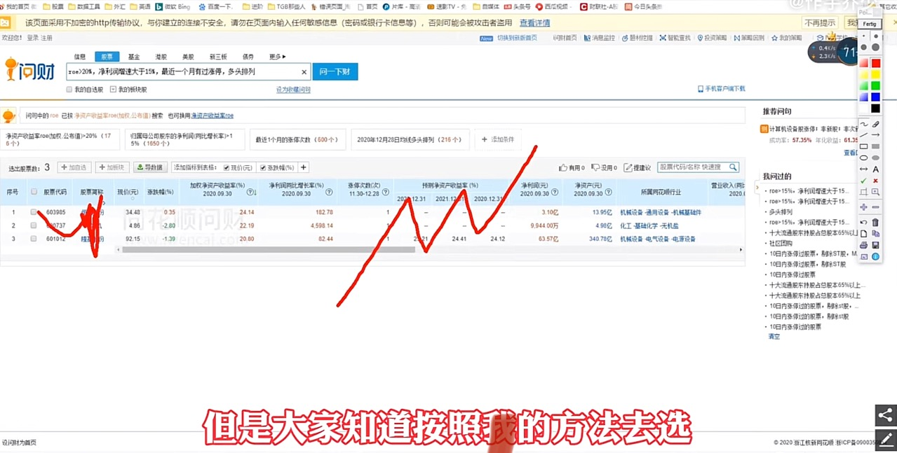The image size is (897, 453).
Task: Click the trash can to clear drawings
Action: pos(875,223)
